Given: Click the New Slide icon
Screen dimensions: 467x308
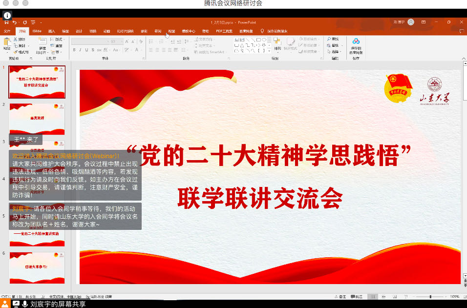Looking at the screenshot, I should click(42, 42).
